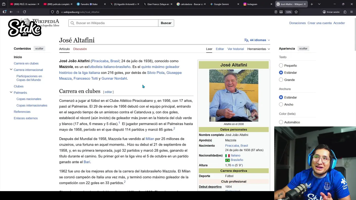Open the list all tabs dropdown arrow
The image size is (356, 200).
point(319,4)
